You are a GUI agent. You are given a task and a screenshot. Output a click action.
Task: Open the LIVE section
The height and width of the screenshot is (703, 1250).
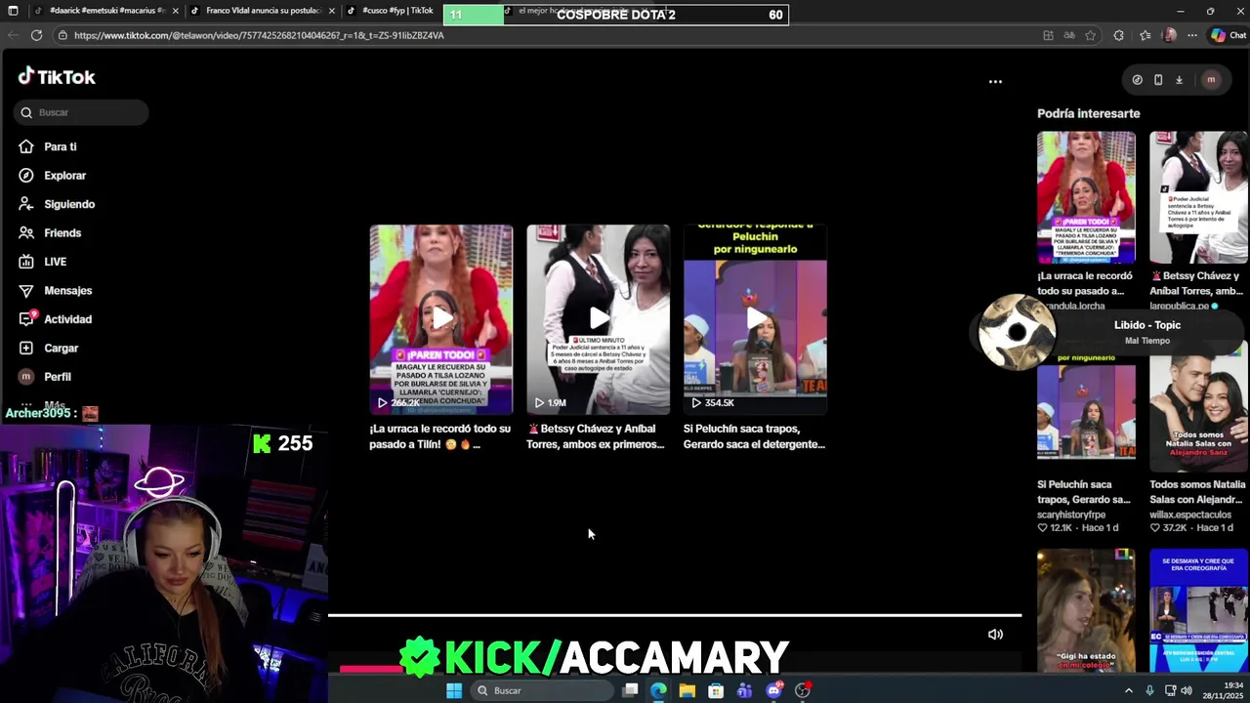pos(55,262)
